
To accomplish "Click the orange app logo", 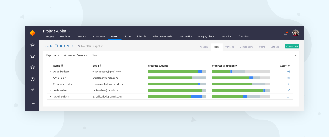I will pos(32,33).
